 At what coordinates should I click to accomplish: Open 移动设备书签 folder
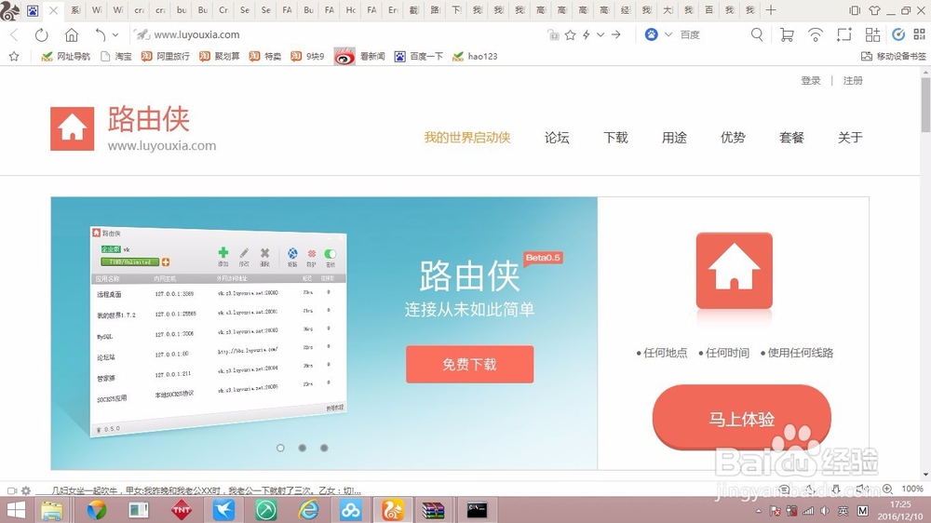[x=894, y=57]
